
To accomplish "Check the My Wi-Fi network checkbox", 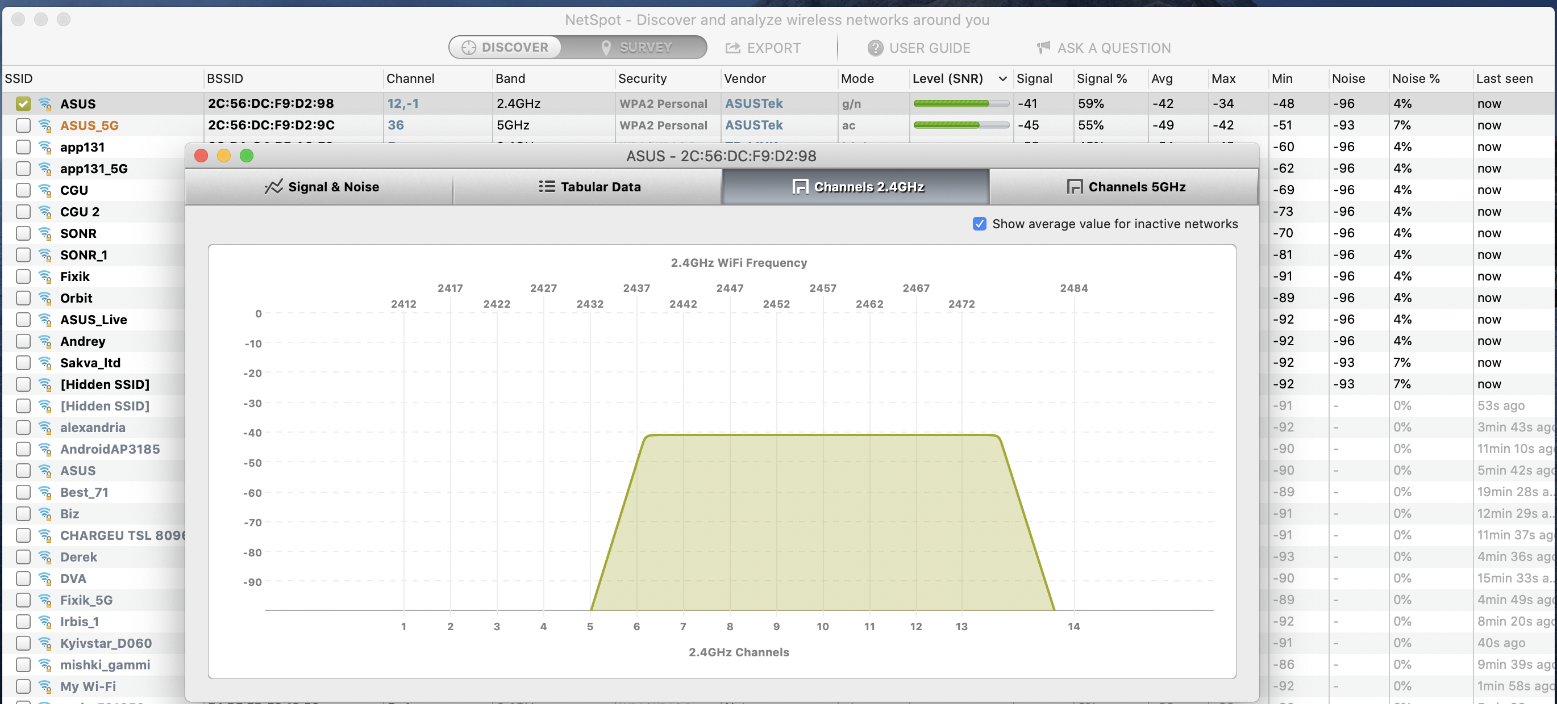I will pyautogui.click(x=23, y=686).
